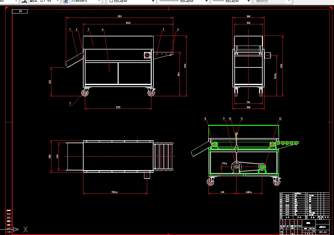
Task: Select the 323 height dimension
Action: [50, 82]
